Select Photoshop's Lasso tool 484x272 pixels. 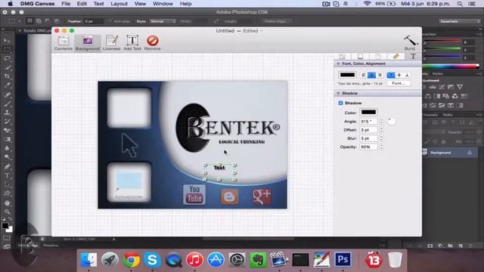[x=7, y=58]
